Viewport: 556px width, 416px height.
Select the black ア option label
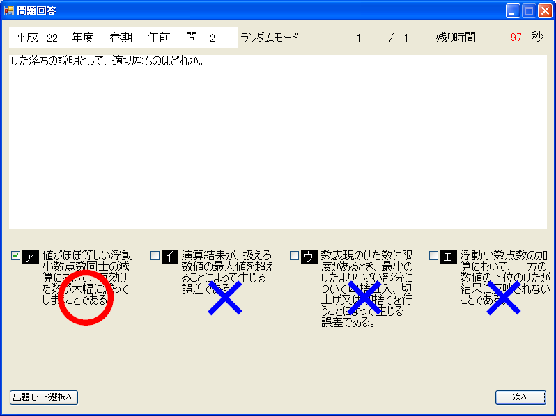coord(30,257)
